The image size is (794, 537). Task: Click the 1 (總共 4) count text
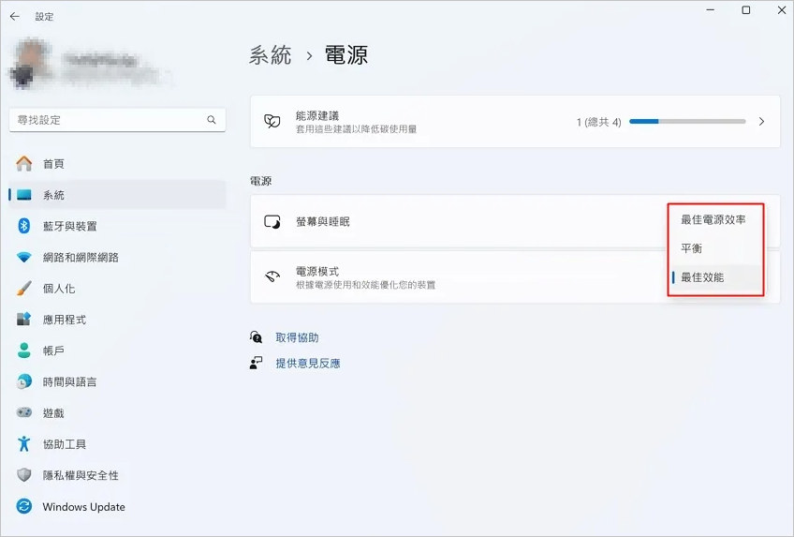[598, 122]
